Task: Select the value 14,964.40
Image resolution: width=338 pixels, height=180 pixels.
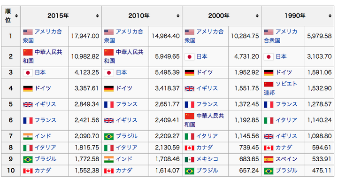Action: [166, 36]
